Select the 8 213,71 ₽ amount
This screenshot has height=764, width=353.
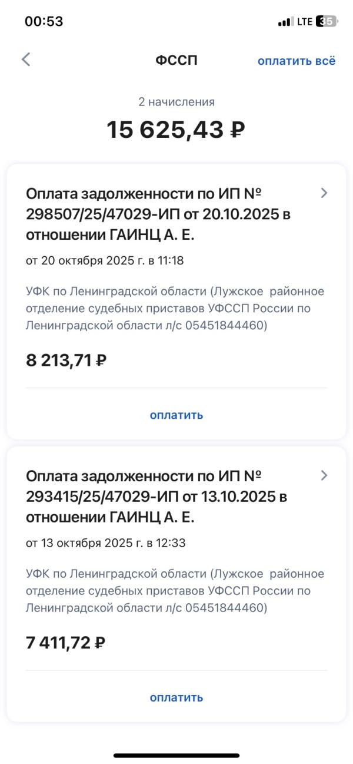pos(66,360)
